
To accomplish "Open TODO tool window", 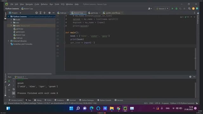I will 48,100.
